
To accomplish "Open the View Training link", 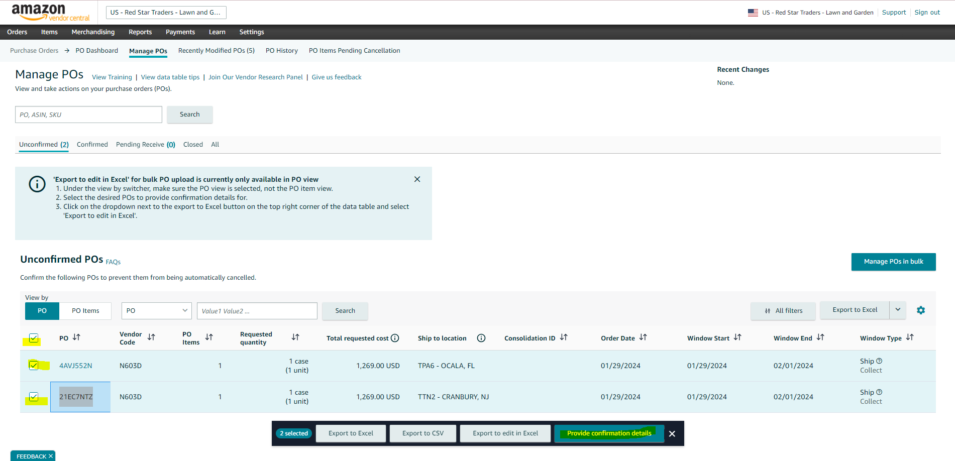I will [112, 77].
